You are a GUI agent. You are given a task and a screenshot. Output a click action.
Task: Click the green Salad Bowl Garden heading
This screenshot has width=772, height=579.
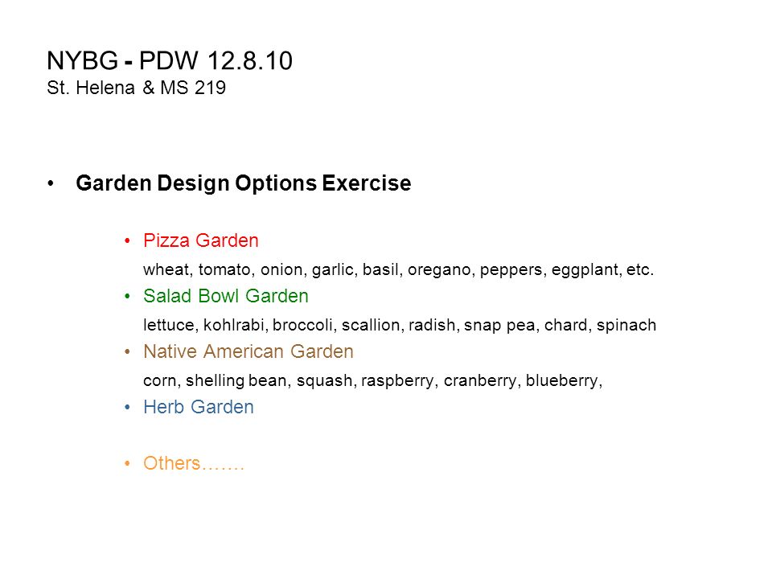click(x=226, y=296)
